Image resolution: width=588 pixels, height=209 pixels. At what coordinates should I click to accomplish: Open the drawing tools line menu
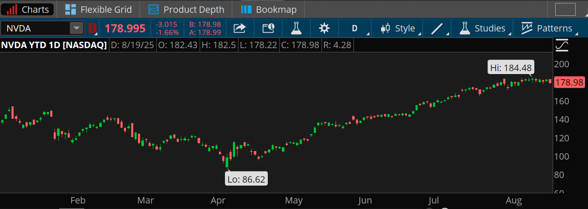[x=437, y=29]
